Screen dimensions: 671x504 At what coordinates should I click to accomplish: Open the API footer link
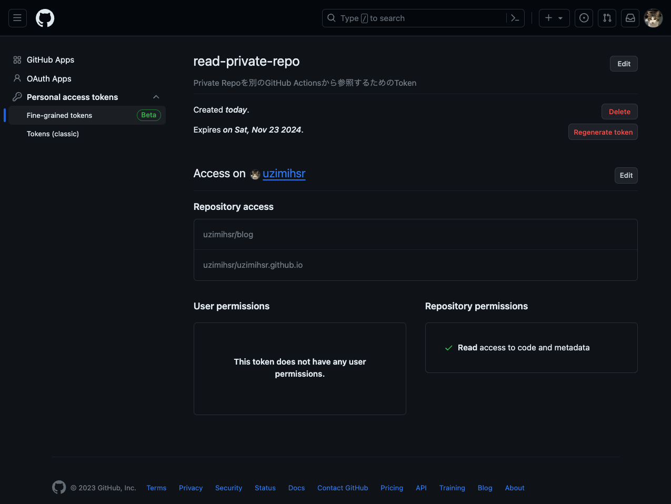tap(421, 488)
